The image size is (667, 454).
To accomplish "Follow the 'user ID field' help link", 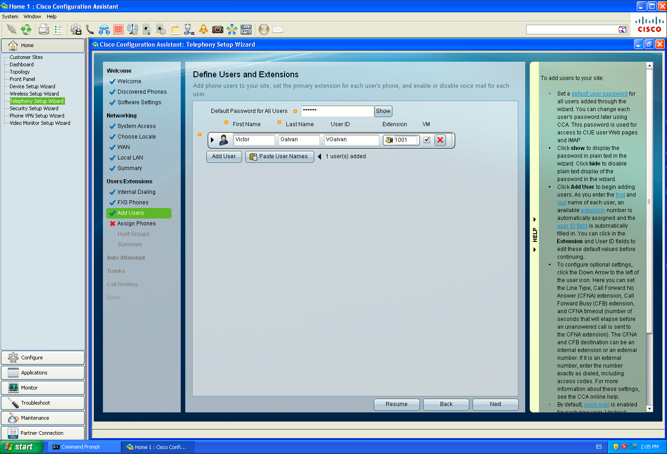I will [572, 226].
